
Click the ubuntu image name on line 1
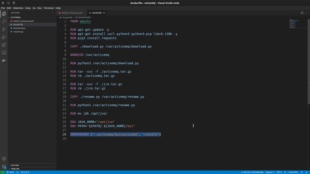click(85, 21)
